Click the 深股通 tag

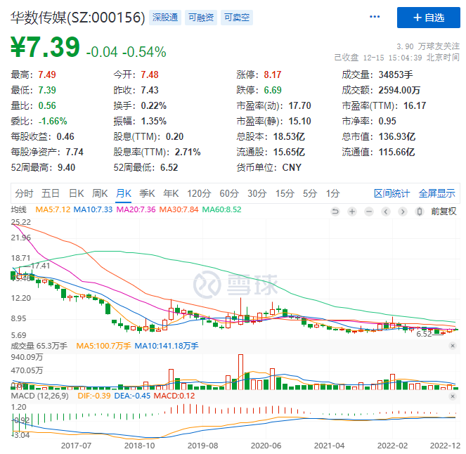point(165,18)
